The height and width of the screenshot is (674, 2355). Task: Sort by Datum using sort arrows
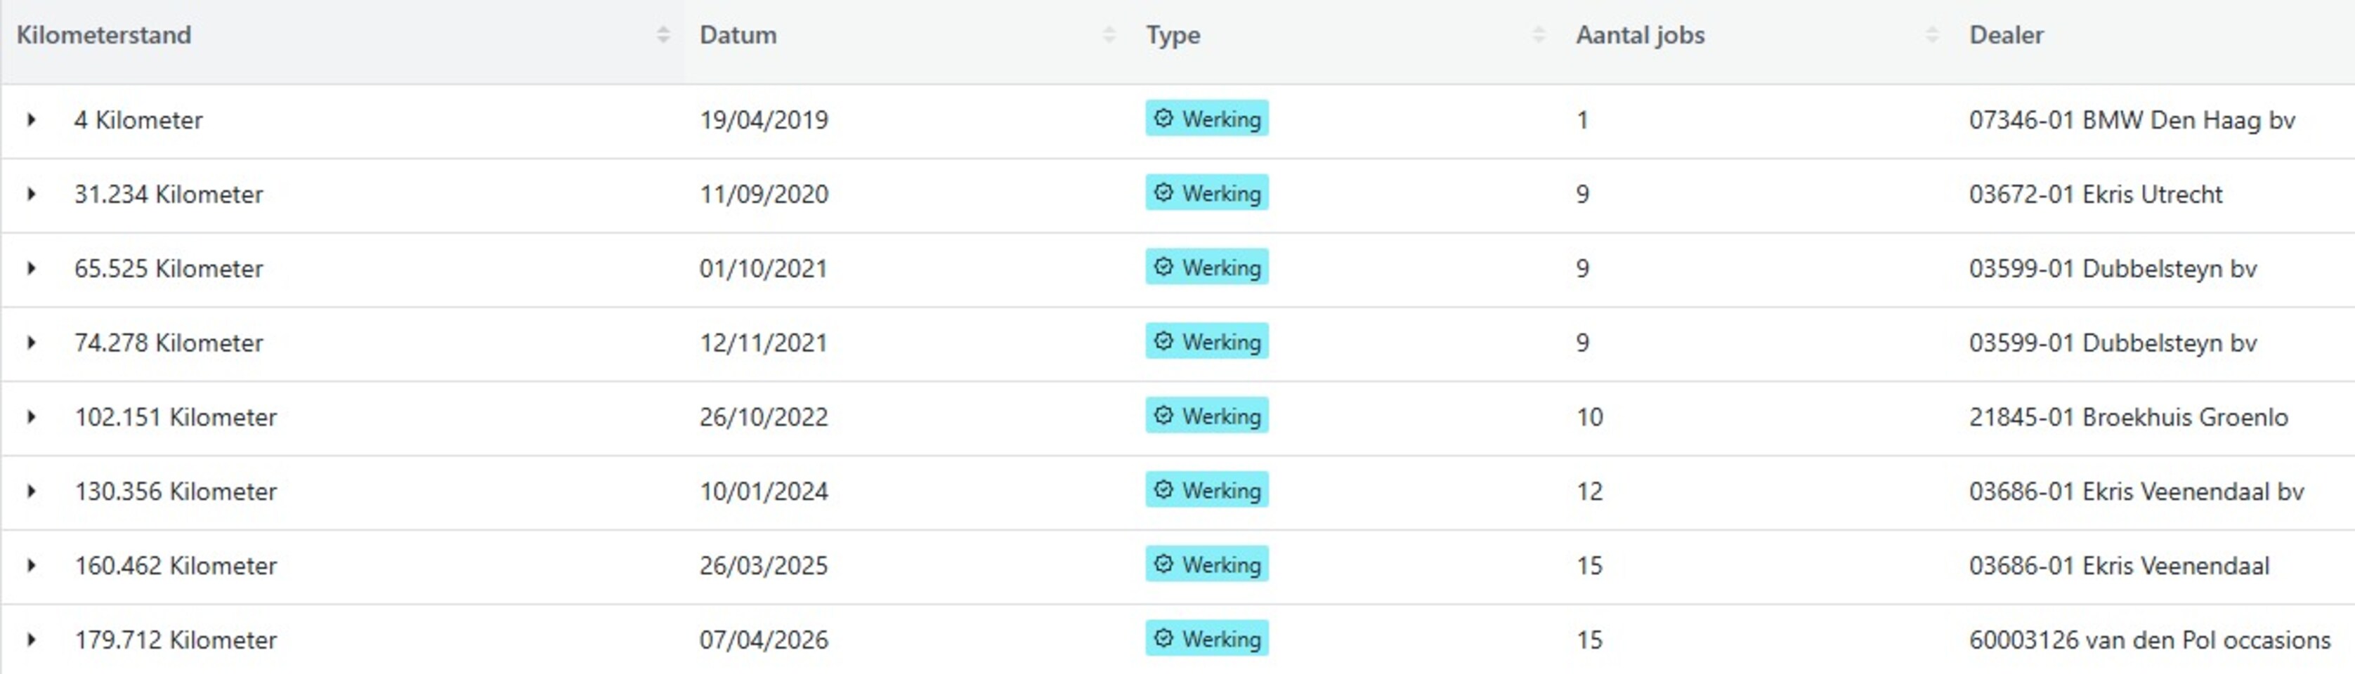(1109, 34)
